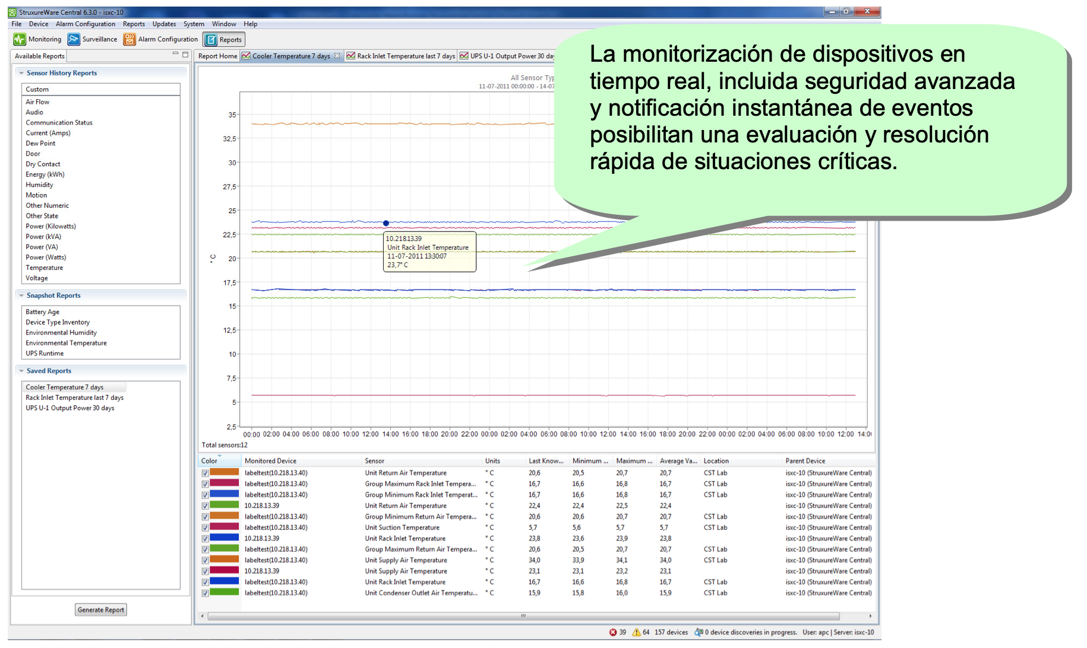Click the yellow warning alarms status icon
The height and width of the screenshot is (648, 1087).
[x=636, y=632]
